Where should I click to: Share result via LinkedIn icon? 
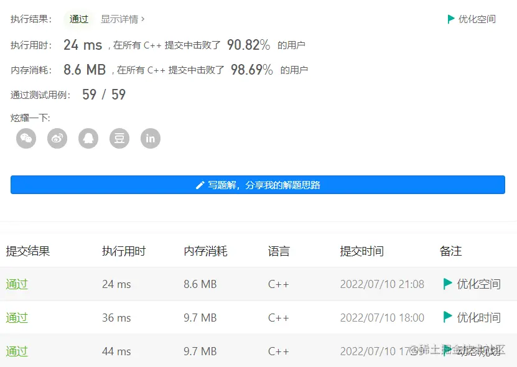pyautogui.click(x=151, y=139)
